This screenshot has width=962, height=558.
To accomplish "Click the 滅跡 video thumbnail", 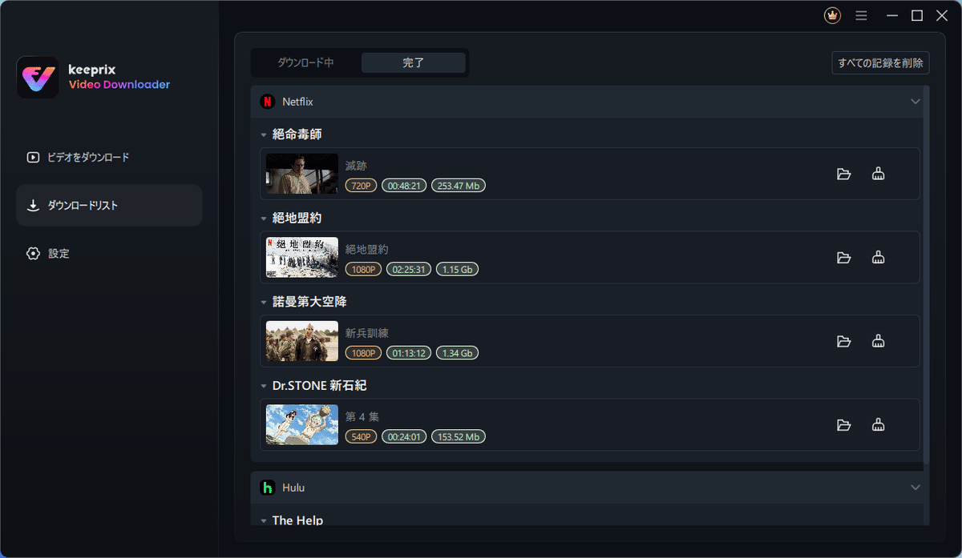I will click(x=302, y=174).
